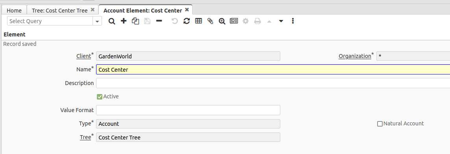Click the Tree field Cost Center Tree

point(188,137)
